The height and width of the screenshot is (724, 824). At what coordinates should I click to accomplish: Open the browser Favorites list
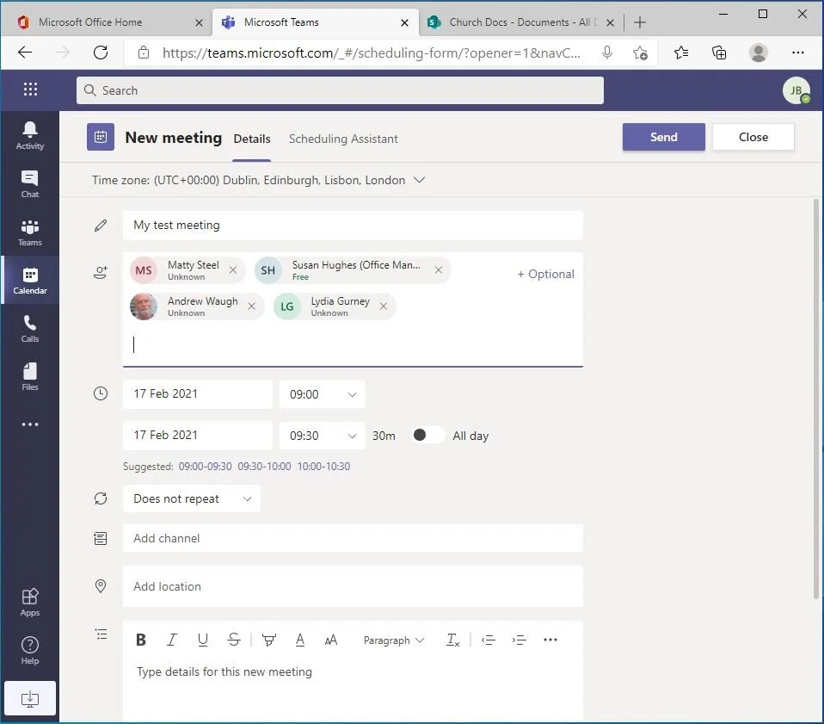click(681, 53)
